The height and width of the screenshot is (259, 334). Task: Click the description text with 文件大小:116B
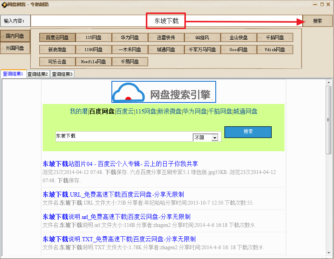pyautogui.click(x=149, y=225)
